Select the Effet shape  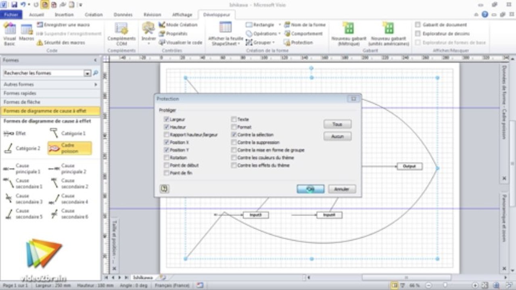pos(15,133)
